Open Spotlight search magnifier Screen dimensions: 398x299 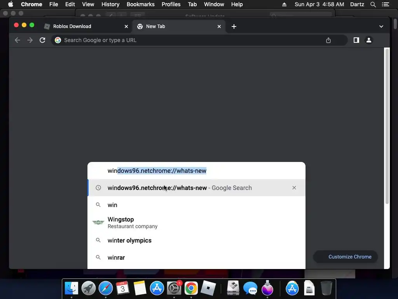[x=373, y=4]
